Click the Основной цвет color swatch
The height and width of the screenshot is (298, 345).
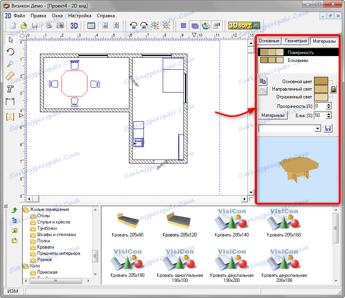point(321,81)
